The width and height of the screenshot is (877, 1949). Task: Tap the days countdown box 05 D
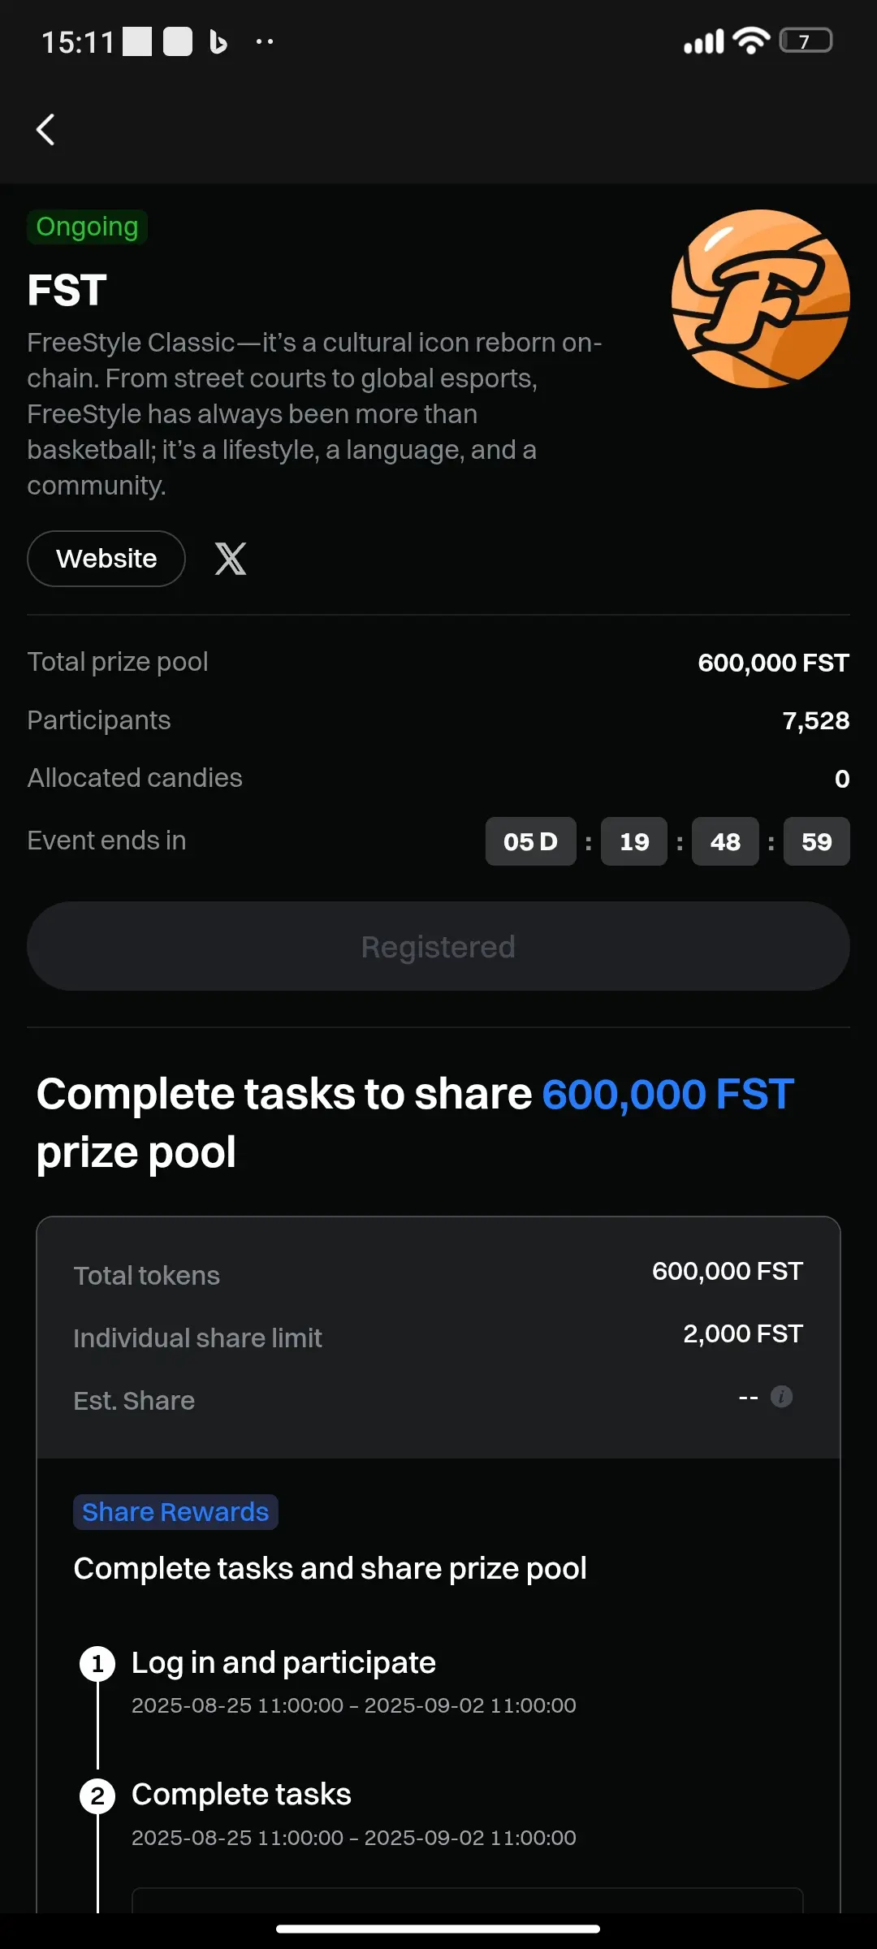pyautogui.click(x=530, y=841)
